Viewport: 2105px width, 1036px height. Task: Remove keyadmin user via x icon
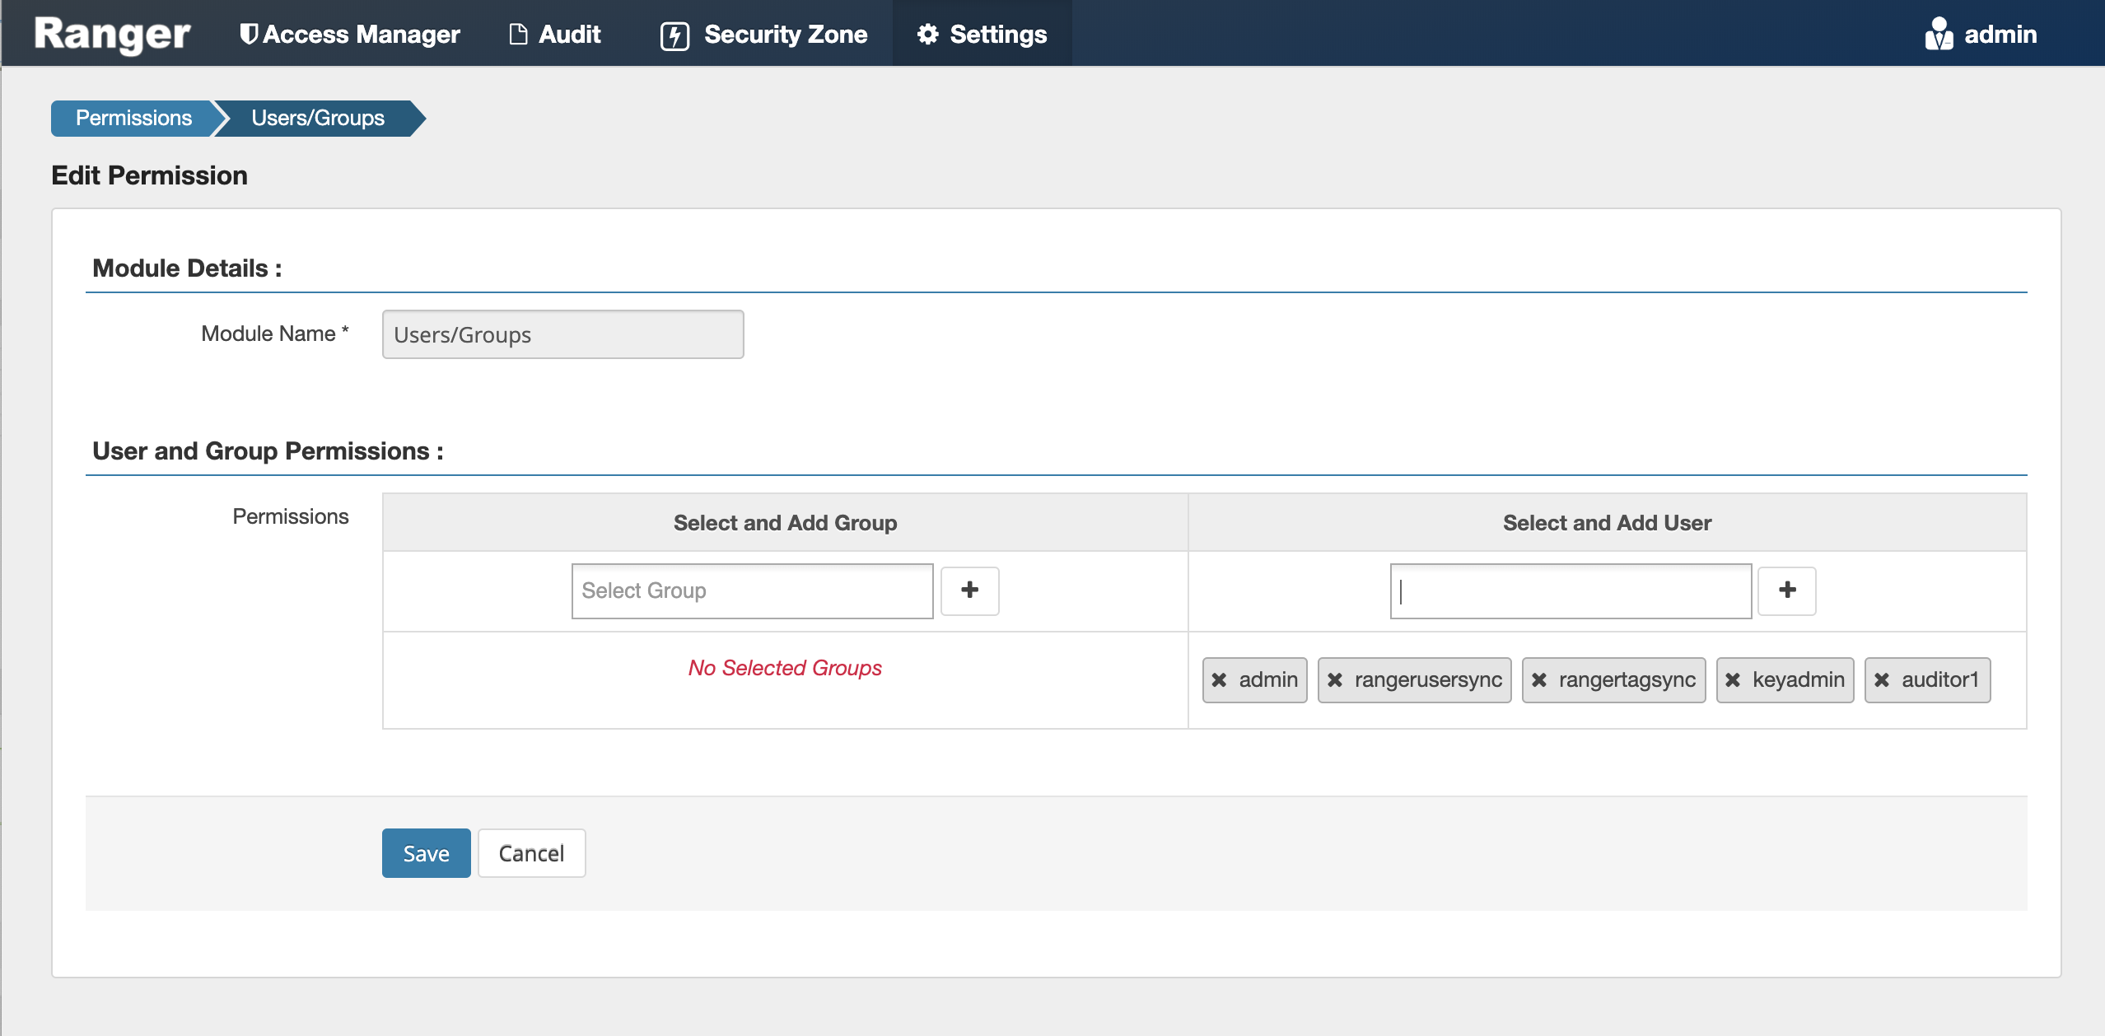point(1733,680)
